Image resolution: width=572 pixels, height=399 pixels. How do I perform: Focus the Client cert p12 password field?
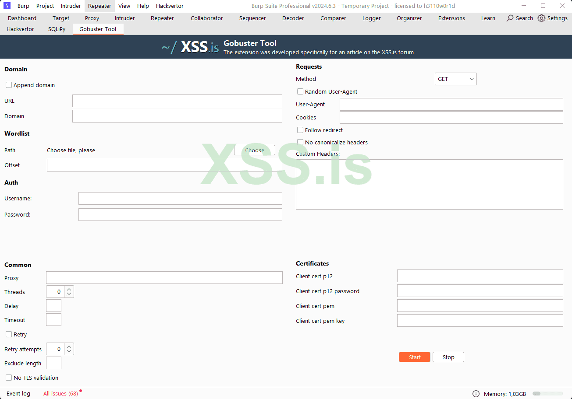[480, 291]
